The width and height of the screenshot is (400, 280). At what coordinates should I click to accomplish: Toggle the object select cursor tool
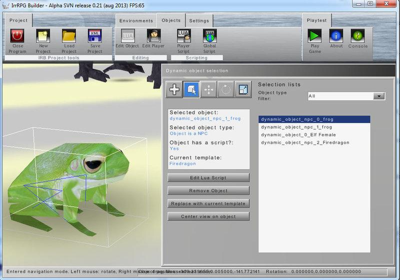click(191, 89)
